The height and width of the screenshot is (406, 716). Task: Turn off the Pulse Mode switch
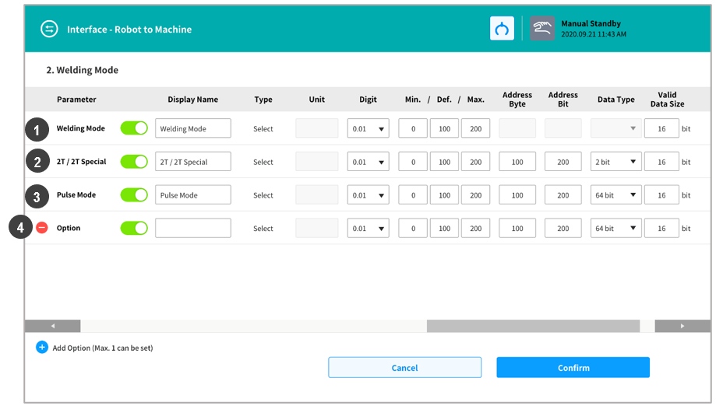pyautogui.click(x=134, y=195)
